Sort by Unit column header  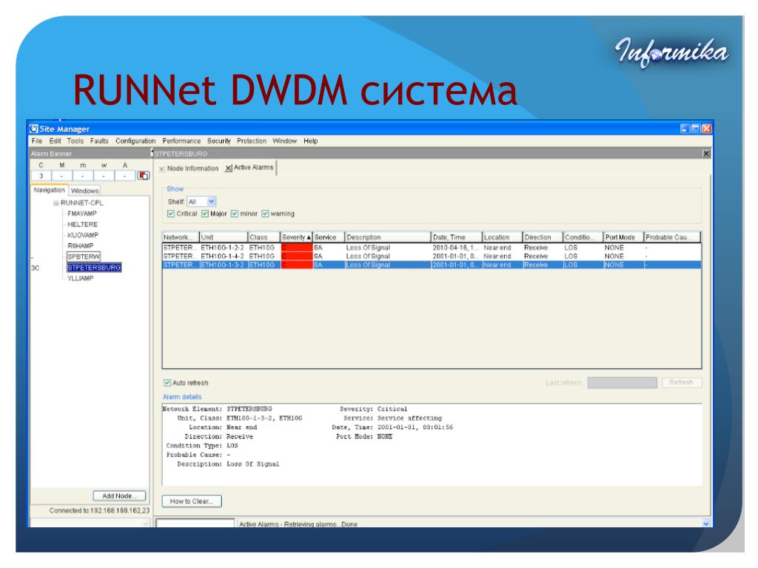pos(224,237)
